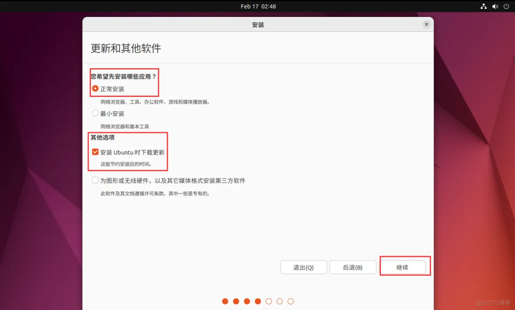Click the 安装 window title
This screenshot has height=310, width=515.
(x=258, y=25)
